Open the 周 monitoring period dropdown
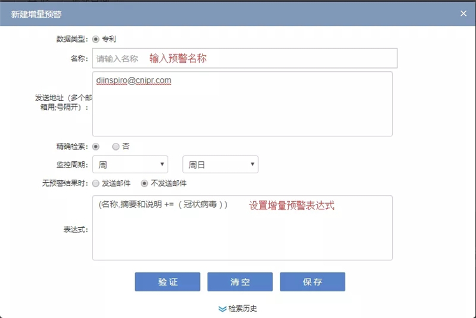This screenshot has height=318, width=476. coord(130,165)
